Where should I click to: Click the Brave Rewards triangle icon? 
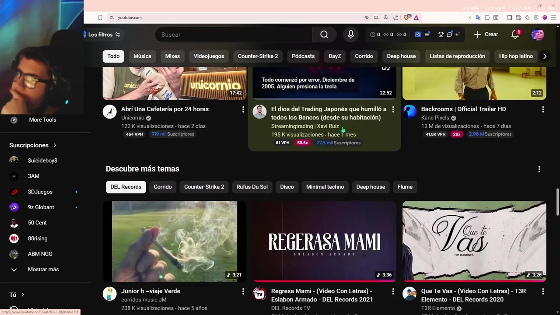416,17
